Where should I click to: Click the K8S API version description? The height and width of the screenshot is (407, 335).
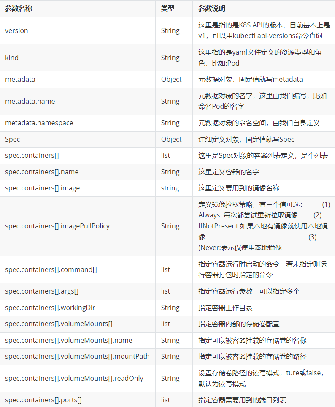[x=264, y=30]
